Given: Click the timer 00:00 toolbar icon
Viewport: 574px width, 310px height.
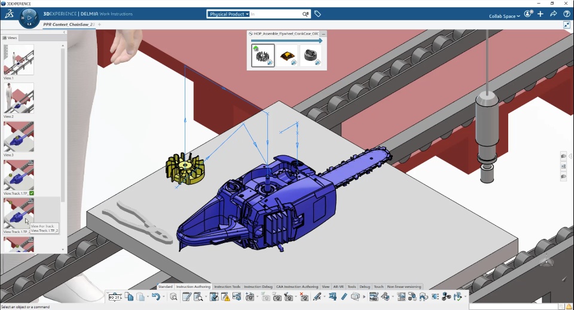Looking at the screenshot, I should (115, 297).
